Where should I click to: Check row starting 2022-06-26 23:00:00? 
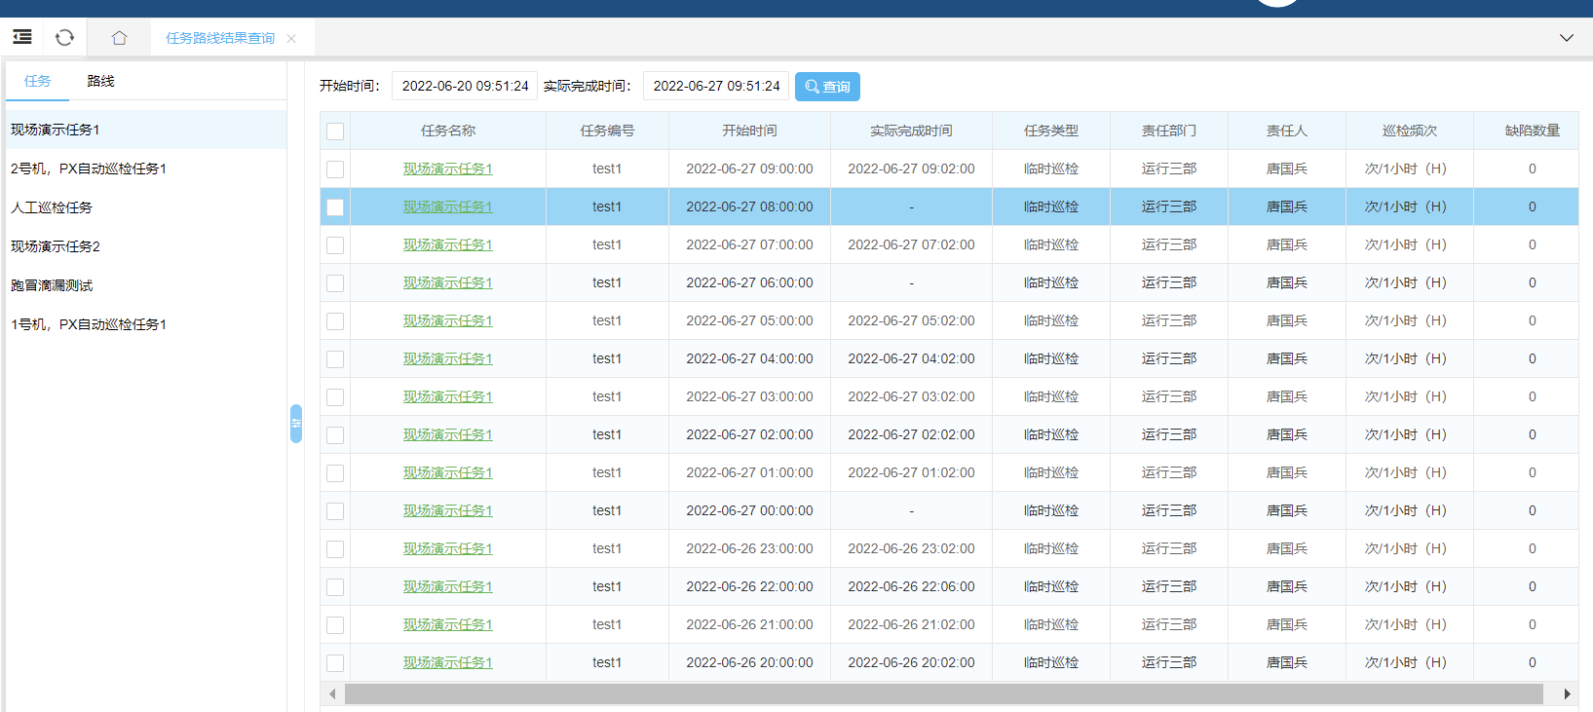point(335,549)
